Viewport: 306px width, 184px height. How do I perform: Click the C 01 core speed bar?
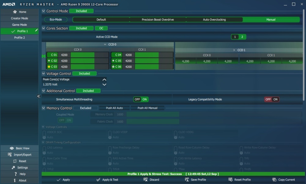90,55
